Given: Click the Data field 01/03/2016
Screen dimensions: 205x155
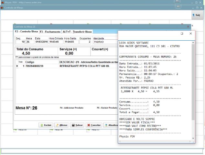Looking at the screenshot, I should 42,42.
